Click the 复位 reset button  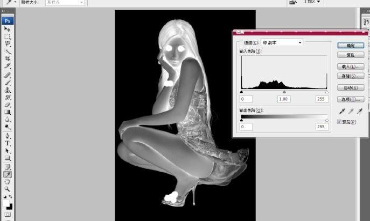point(351,55)
